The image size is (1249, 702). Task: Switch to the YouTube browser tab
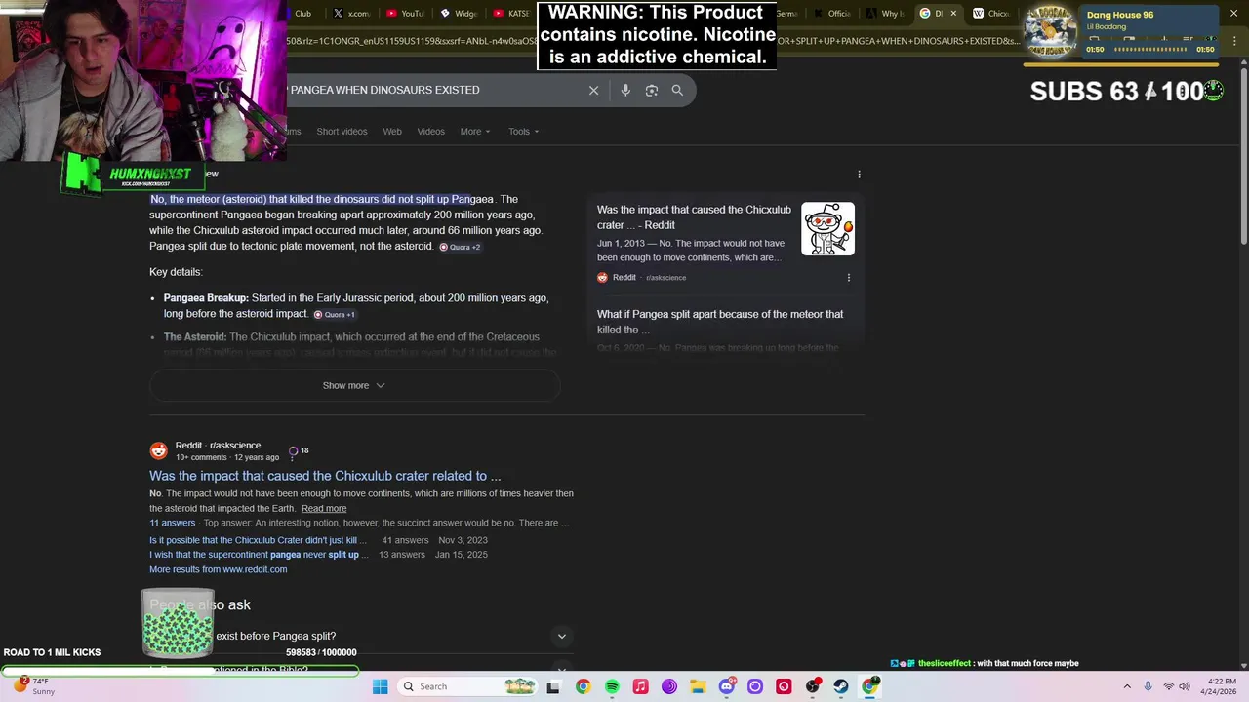[x=405, y=14]
